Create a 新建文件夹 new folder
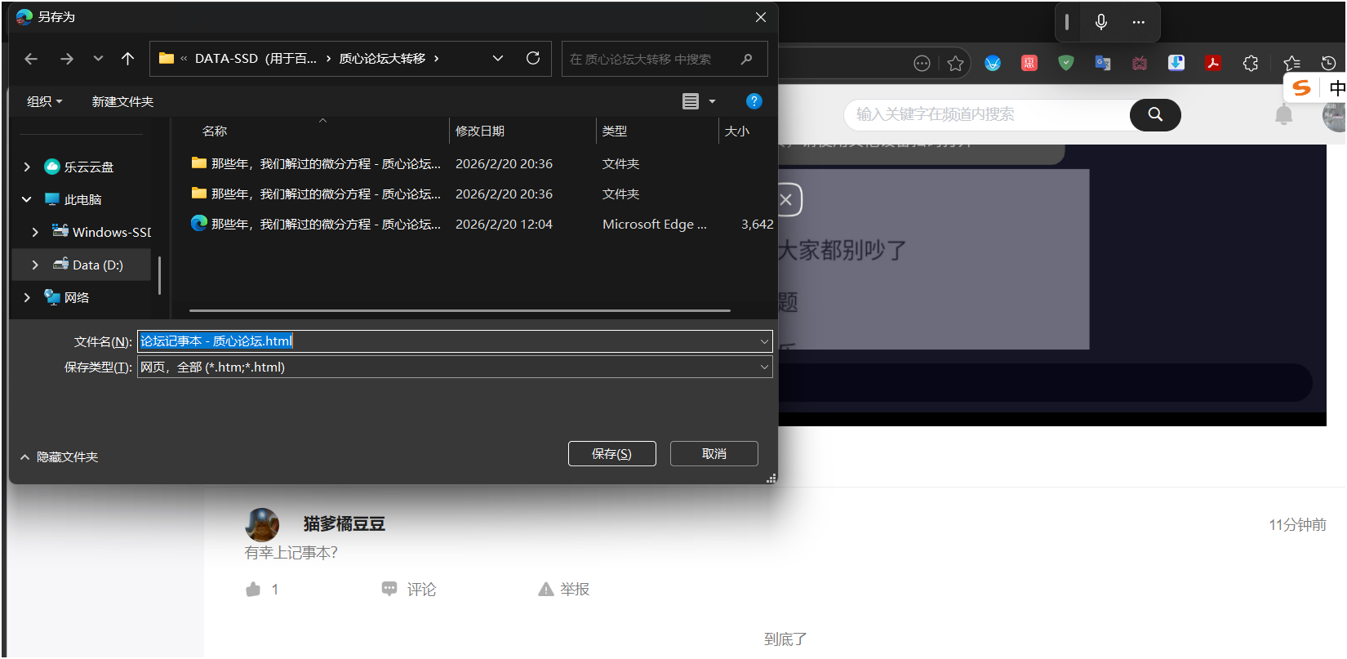Screen dimensions: 1347x659 tap(122, 101)
